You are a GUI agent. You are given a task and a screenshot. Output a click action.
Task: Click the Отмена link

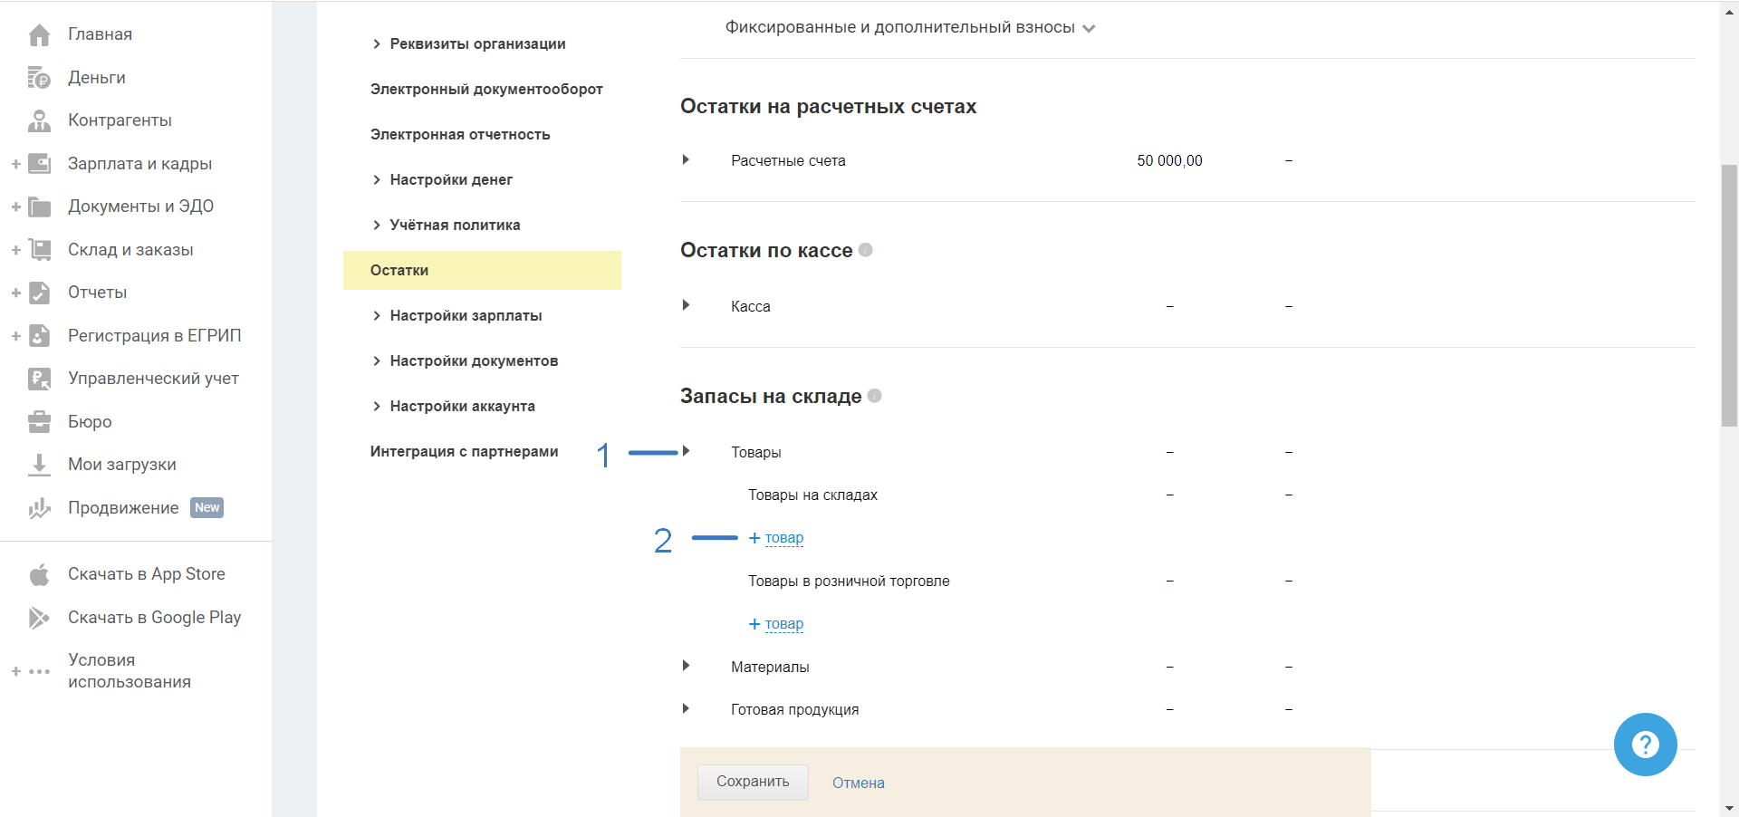coord(858,783)
